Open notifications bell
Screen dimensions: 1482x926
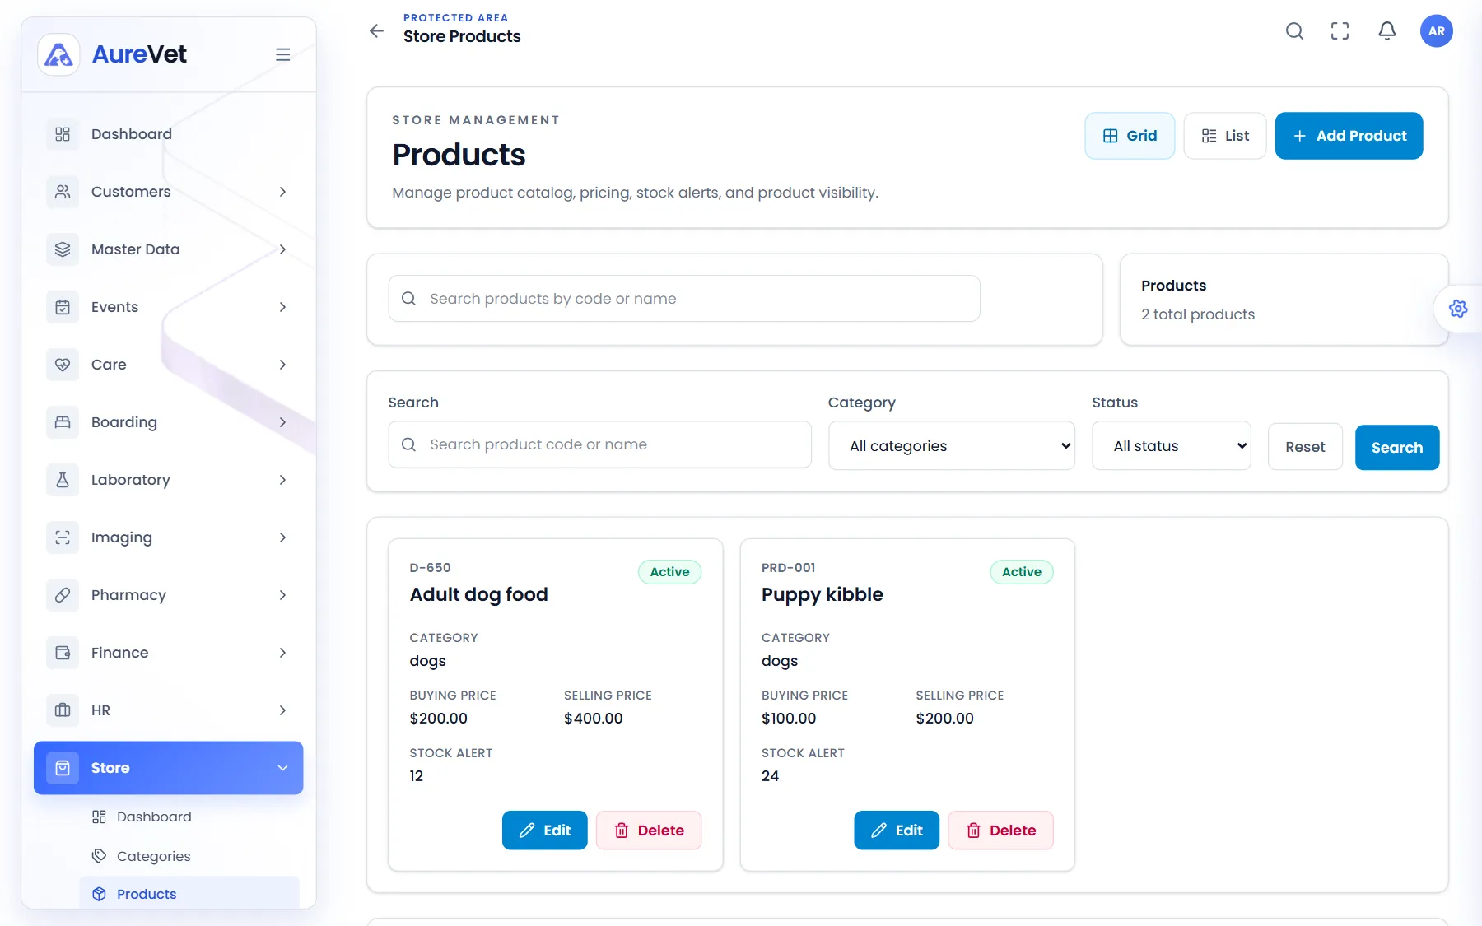click(1387, 31)
